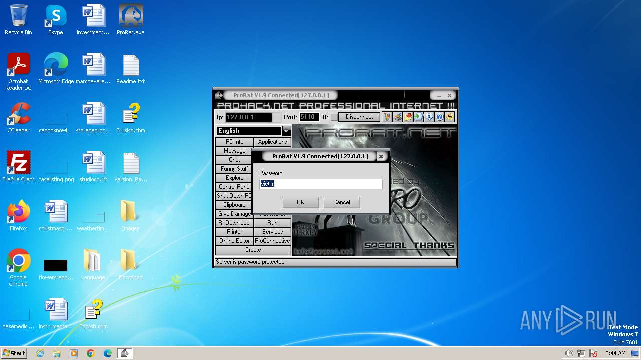Click the blue question mark help icon
Screen dimensions: 641x360
(x=439, y=117)
